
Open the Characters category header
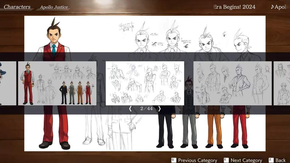tap(17, 7)
